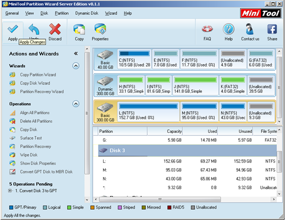Select Align All Partitions operation
Viewport: 285px width, 220px height.
point(35,113)
